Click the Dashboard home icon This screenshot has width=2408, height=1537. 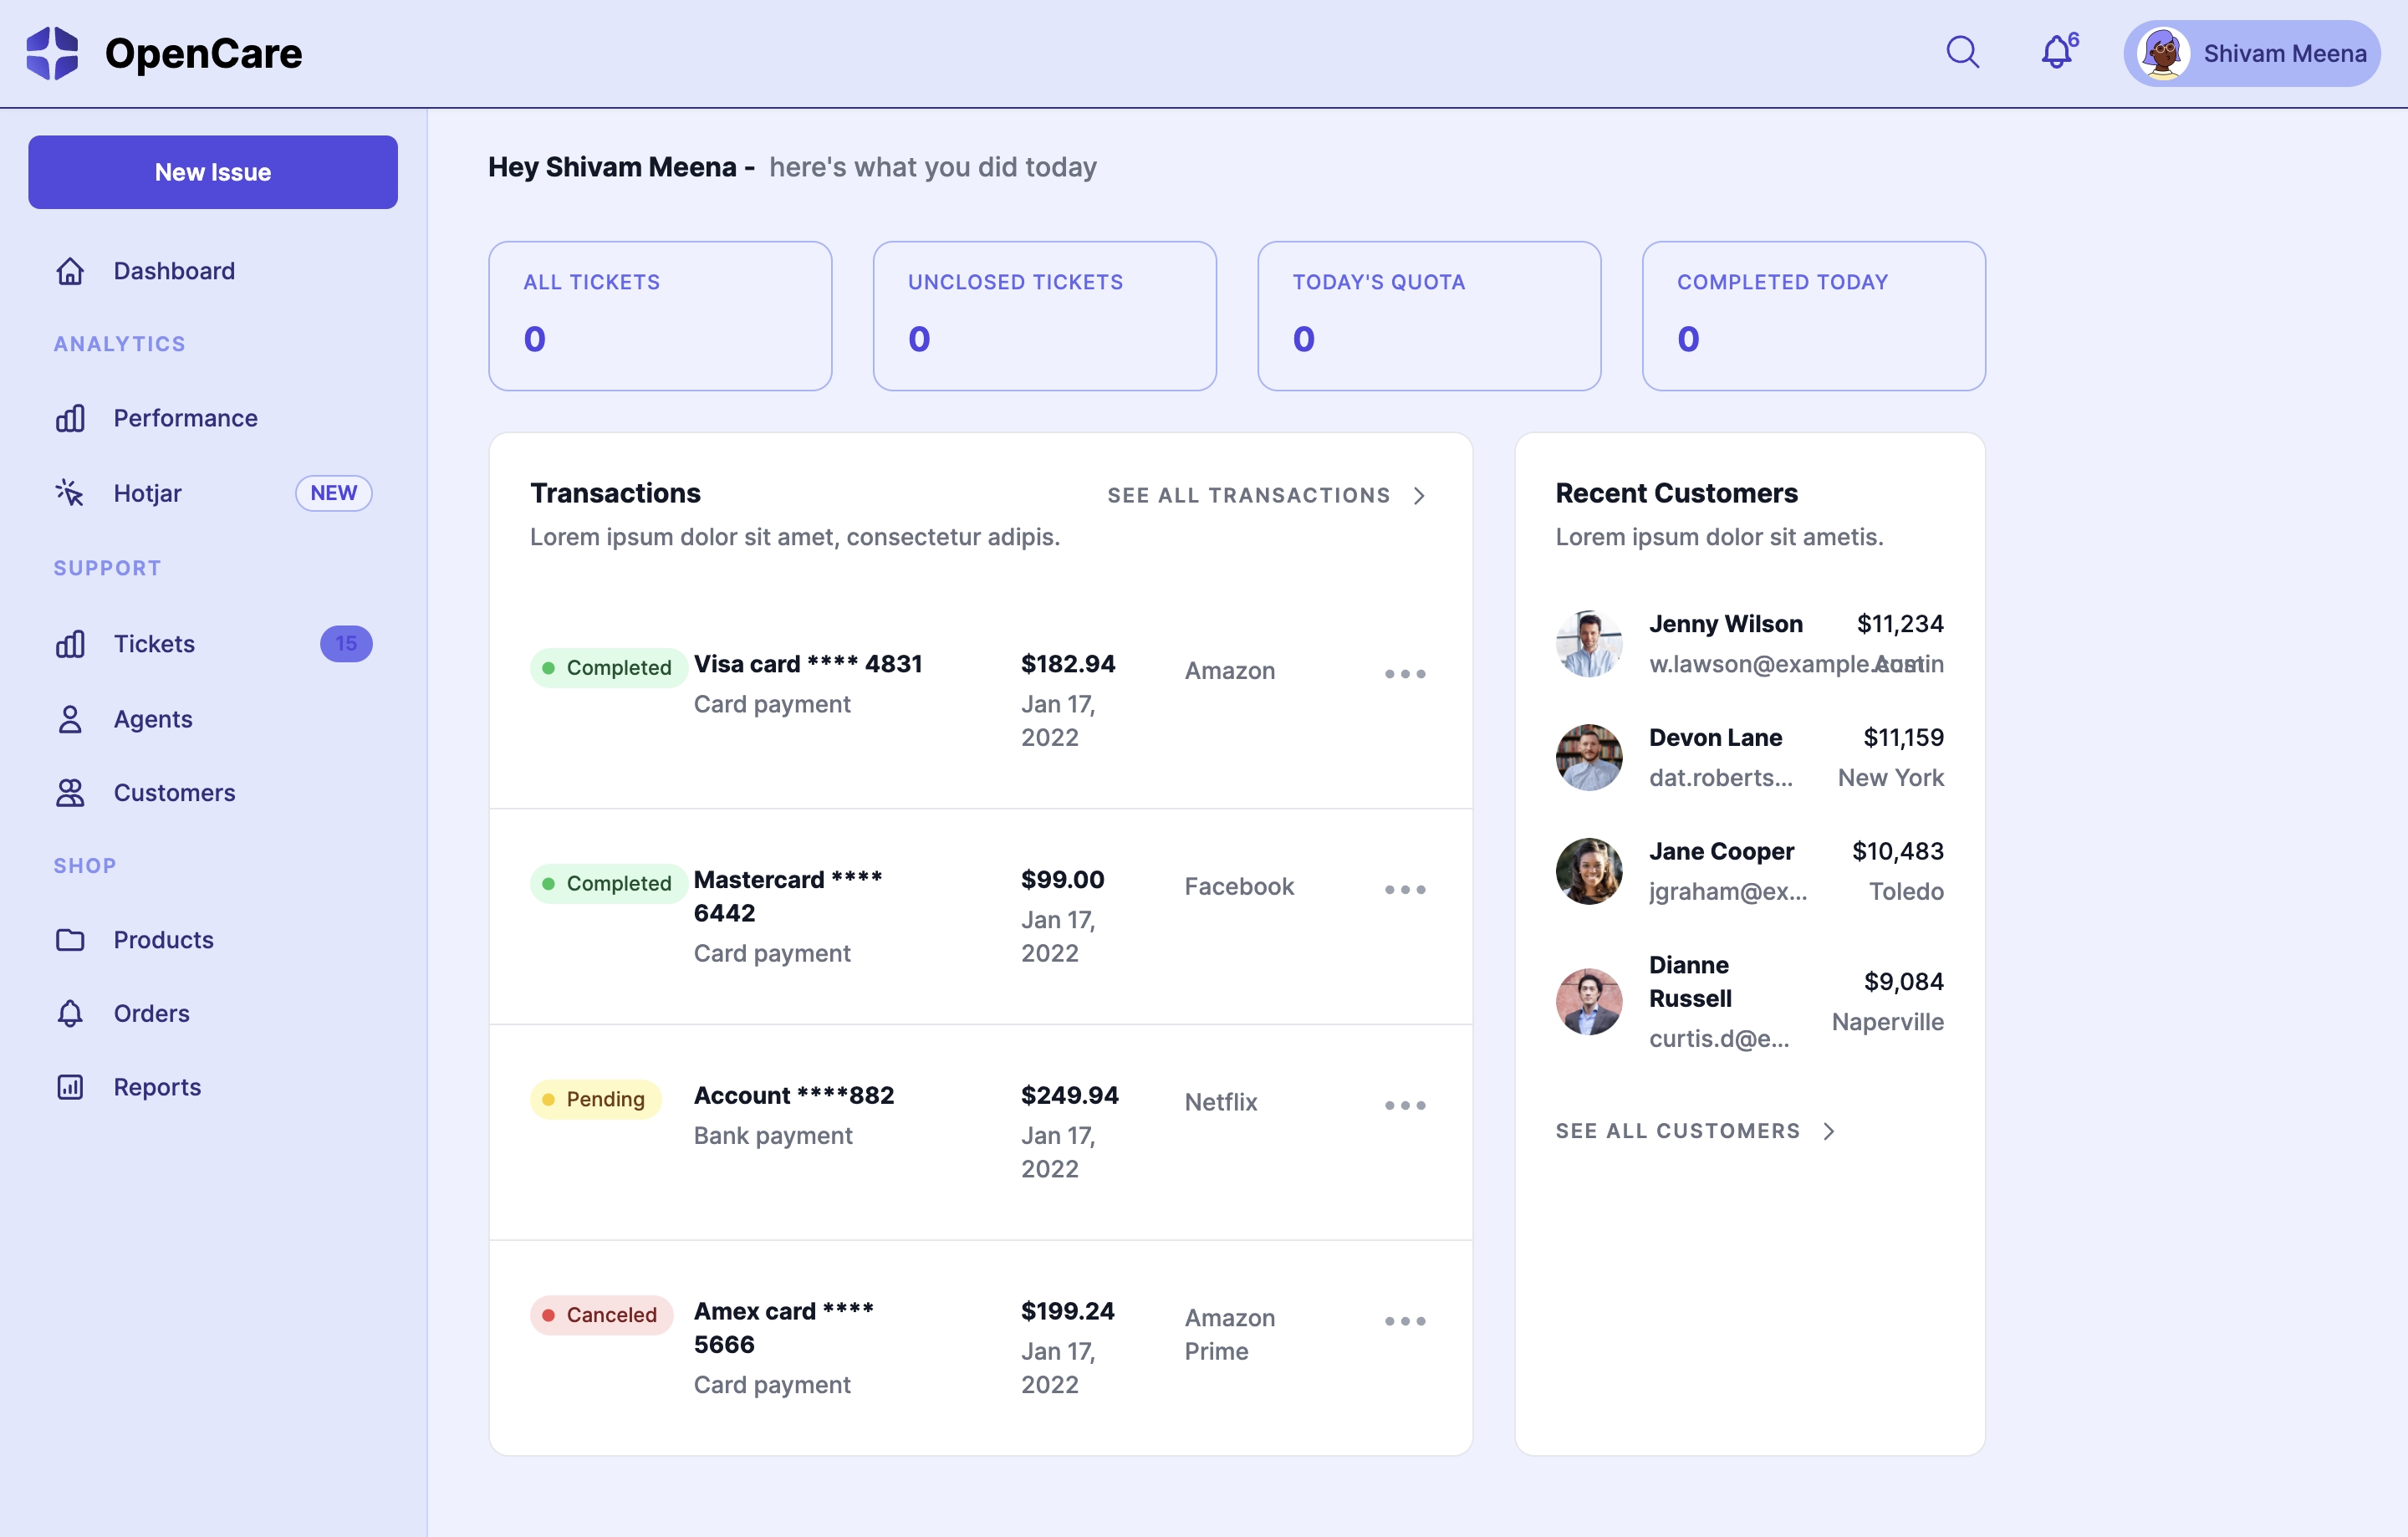coord(70,271)
